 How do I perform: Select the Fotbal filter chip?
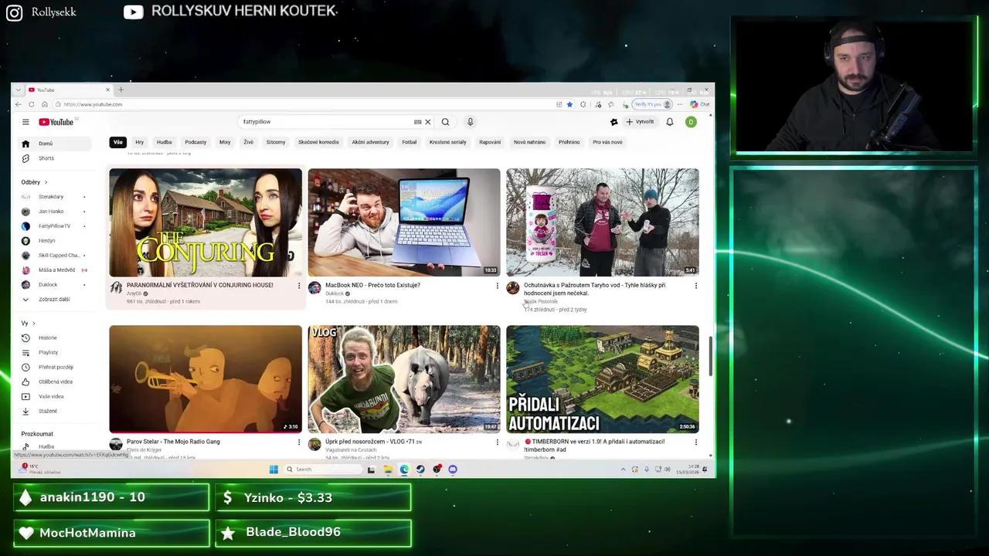(x=410, y=142)
